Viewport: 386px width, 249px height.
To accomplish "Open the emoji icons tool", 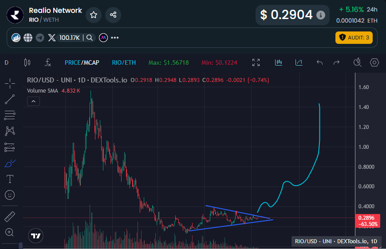I will point(10,195).
